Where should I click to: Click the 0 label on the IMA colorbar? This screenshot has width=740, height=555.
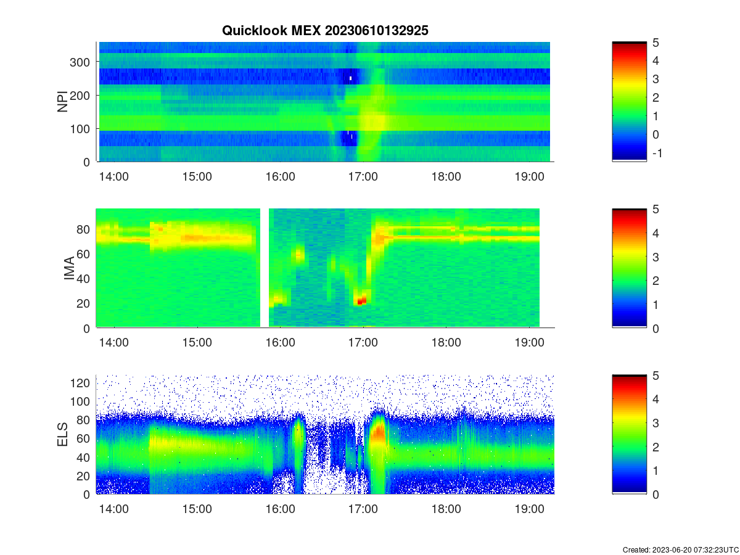coord(656,328)
